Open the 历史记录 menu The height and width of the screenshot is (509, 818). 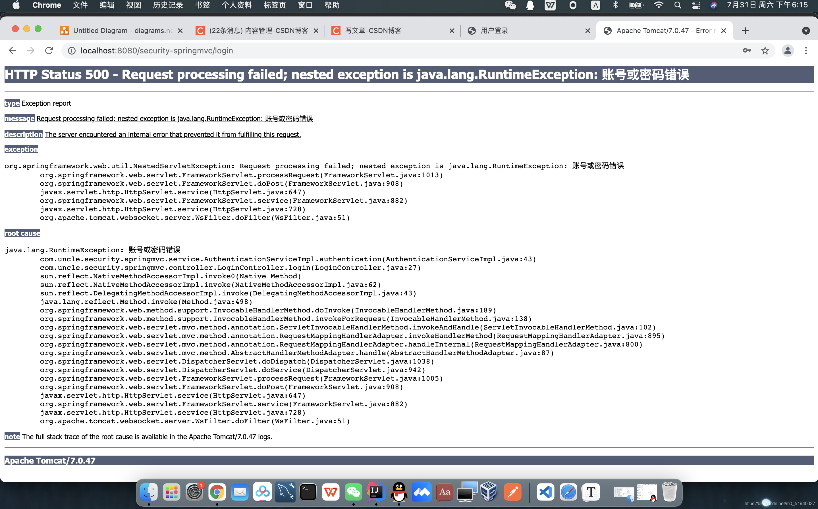pyautogui.click(x=168, y=5)
